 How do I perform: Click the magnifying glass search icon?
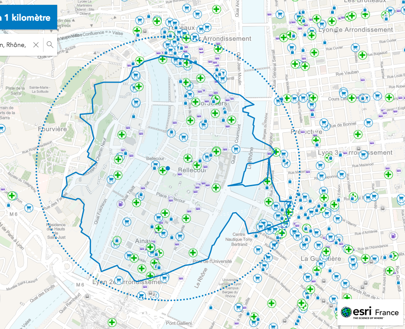[x=50, y=45]
